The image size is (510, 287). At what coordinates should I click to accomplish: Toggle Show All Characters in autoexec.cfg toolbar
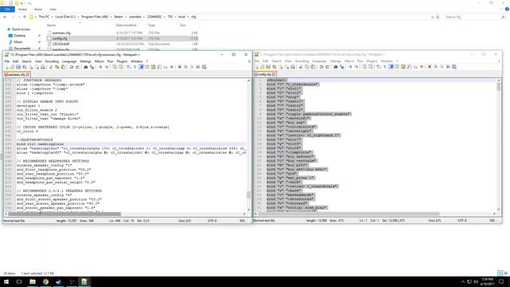(x=135, y=67)
